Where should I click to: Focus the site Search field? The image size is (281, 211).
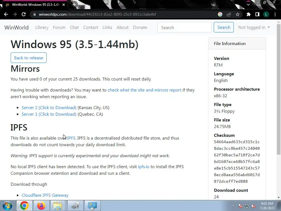pyautogui.click(x=184, y=27)
